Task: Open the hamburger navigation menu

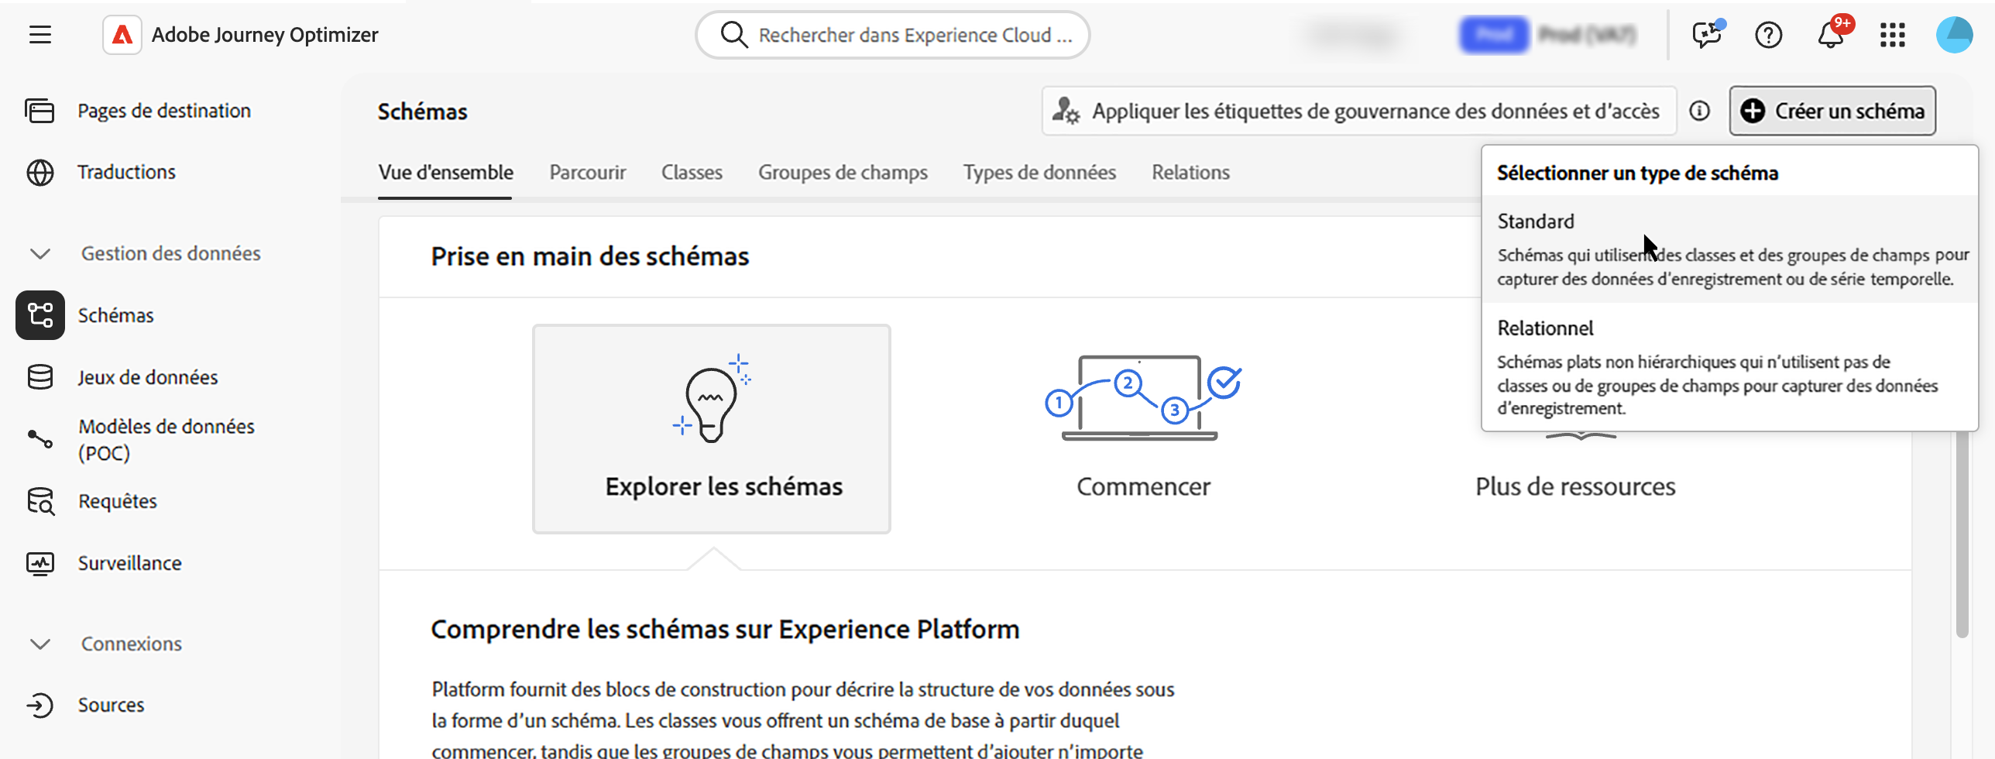Action: tap(40, 35)
